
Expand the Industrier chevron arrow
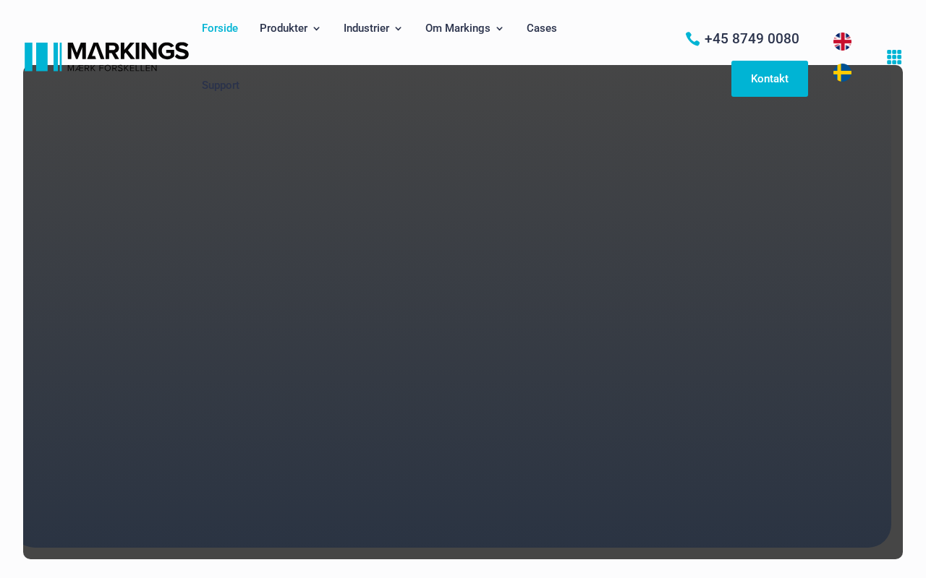tap(398, 29)
